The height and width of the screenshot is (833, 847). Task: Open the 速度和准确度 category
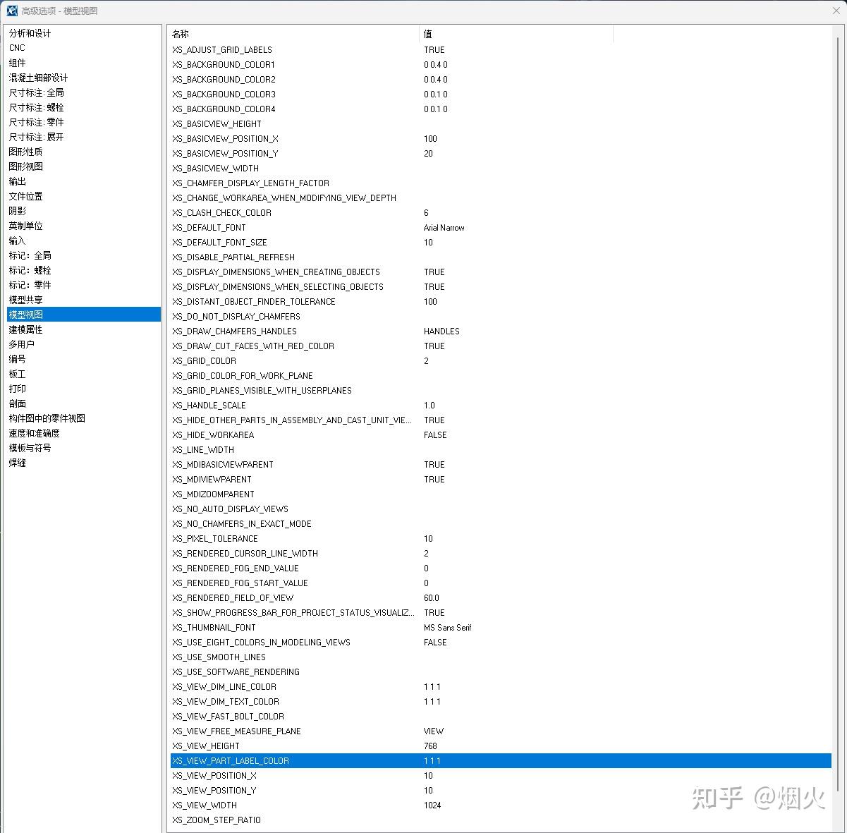34,433
